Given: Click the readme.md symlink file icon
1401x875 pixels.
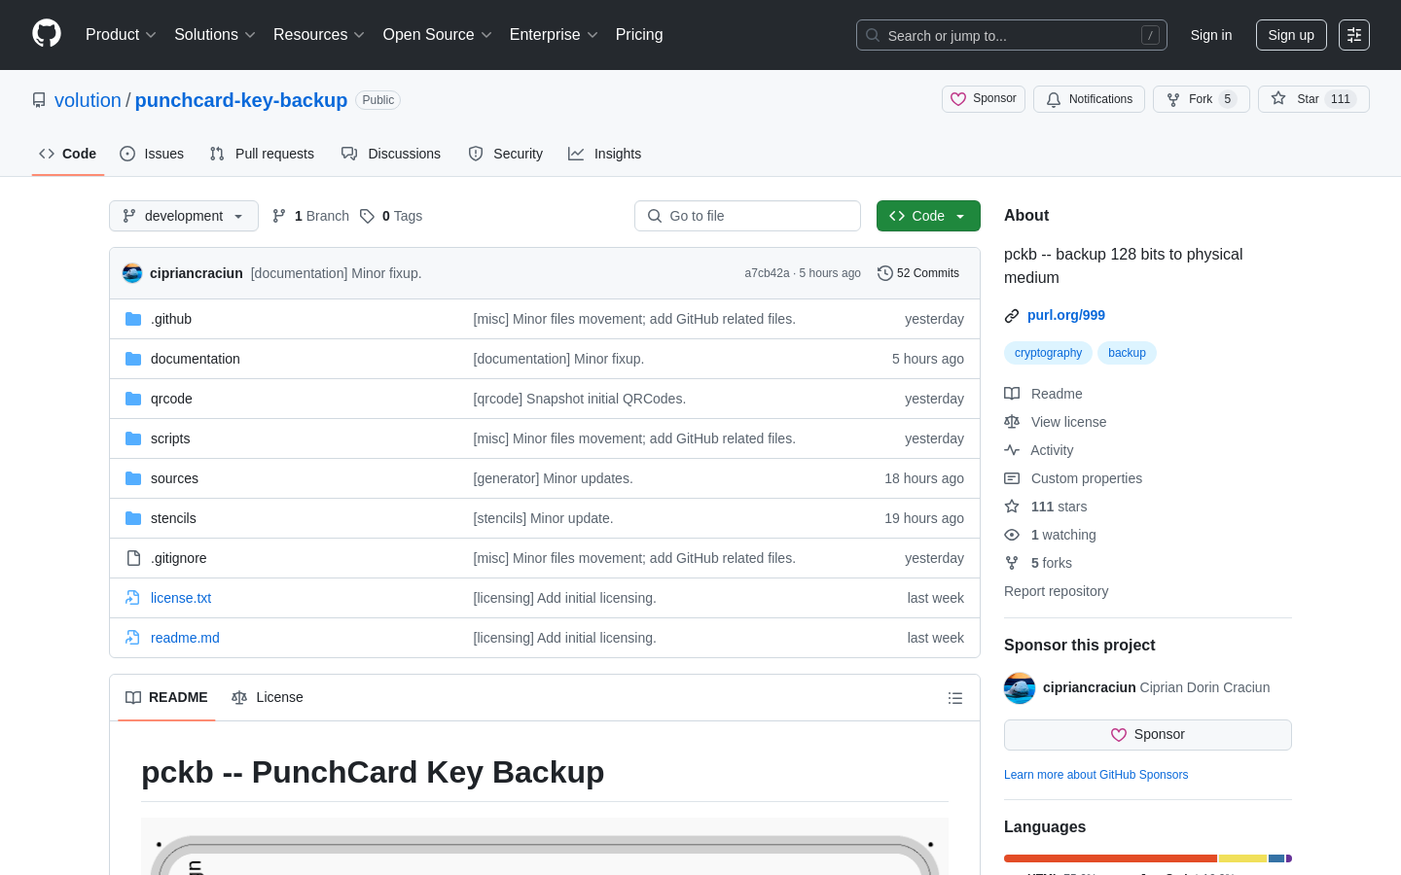Looking at the screenshot, I should 133,638.
